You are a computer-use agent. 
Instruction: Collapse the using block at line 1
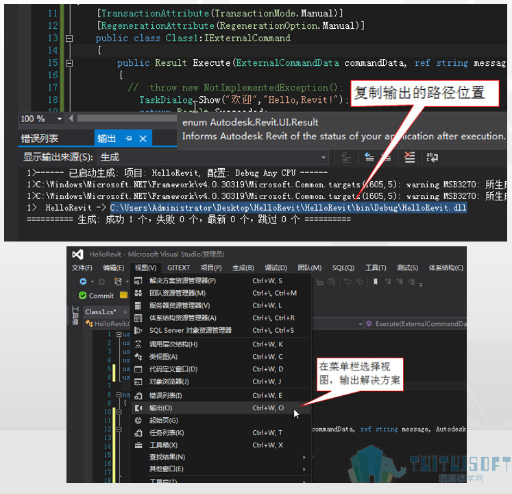[x=119, y=334]
